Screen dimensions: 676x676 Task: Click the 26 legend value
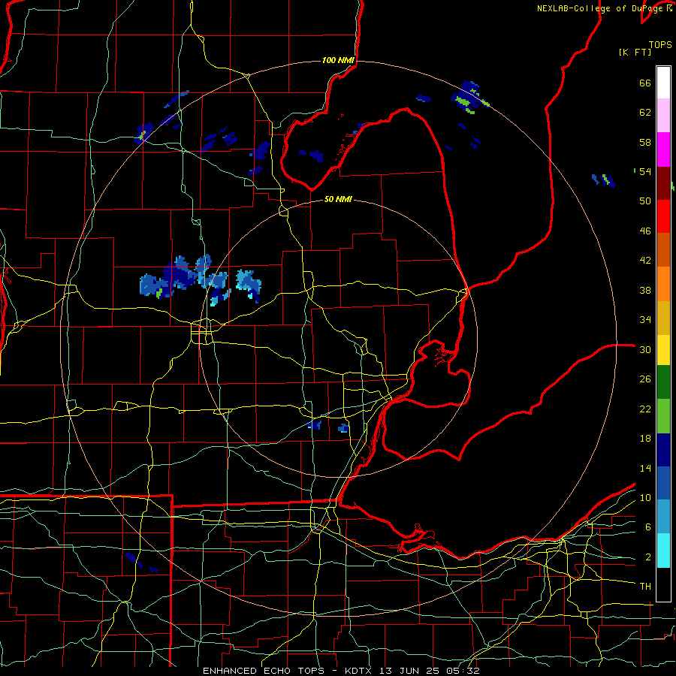click(x=645, y=379)
